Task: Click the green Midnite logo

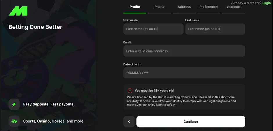Action: pyautogui.click(x=18, y=11)
